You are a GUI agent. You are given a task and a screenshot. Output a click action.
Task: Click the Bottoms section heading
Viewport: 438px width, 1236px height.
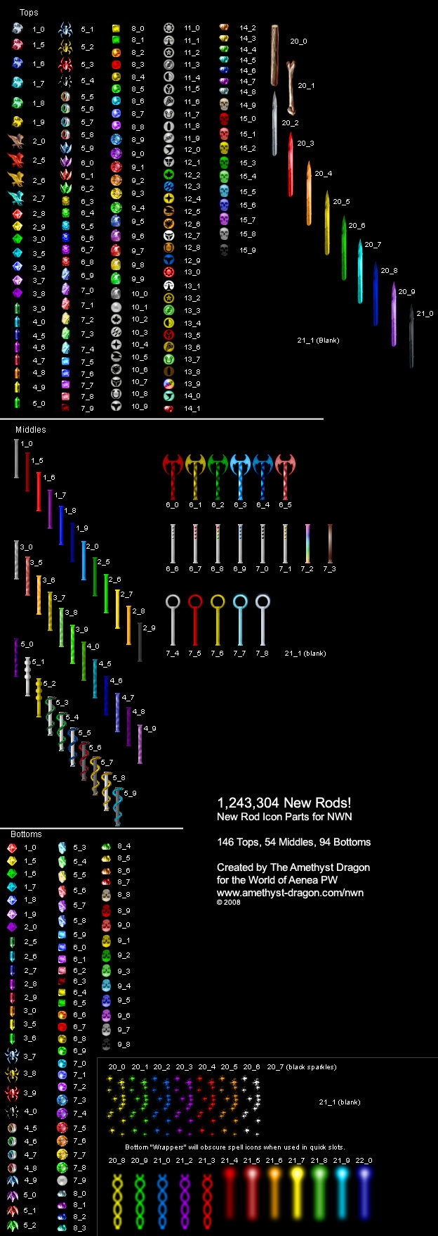point(26,834)
